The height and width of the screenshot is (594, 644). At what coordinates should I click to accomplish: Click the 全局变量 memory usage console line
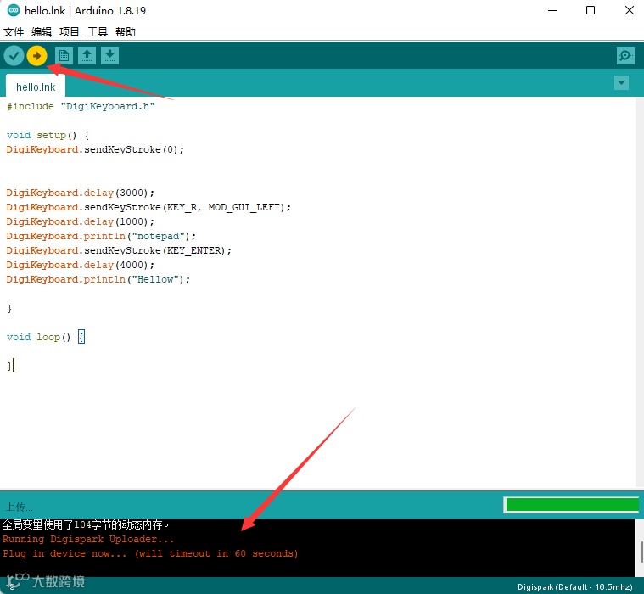pos(86,524)
